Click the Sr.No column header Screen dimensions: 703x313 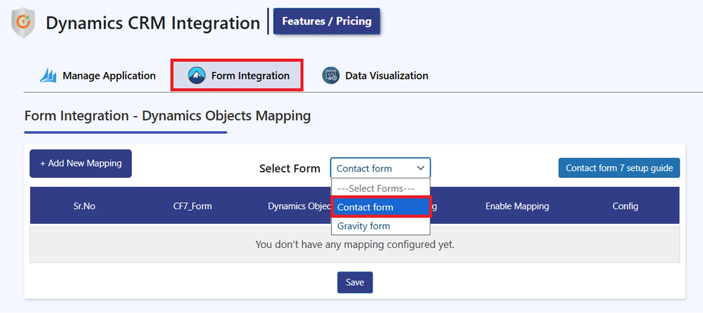[x=84, y=206]
